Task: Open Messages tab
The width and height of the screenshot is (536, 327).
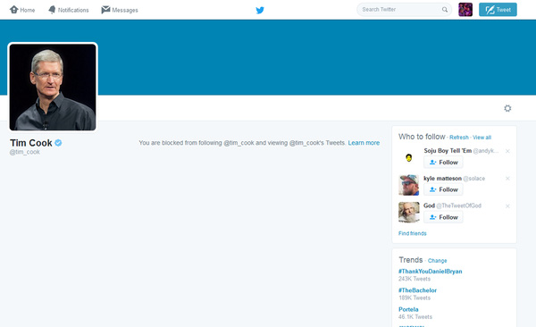Action: (120, 10)
